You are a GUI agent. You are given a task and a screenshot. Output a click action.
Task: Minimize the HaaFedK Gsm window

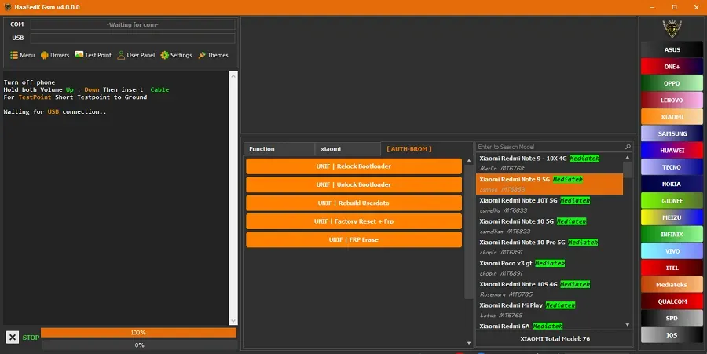click(653, 7)
